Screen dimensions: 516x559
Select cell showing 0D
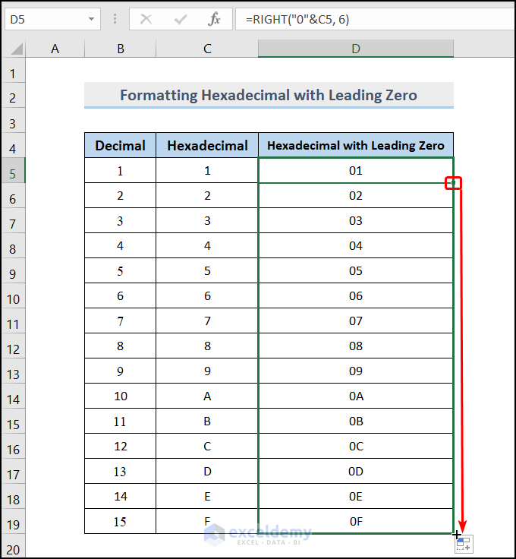click(x=356, y=472)
